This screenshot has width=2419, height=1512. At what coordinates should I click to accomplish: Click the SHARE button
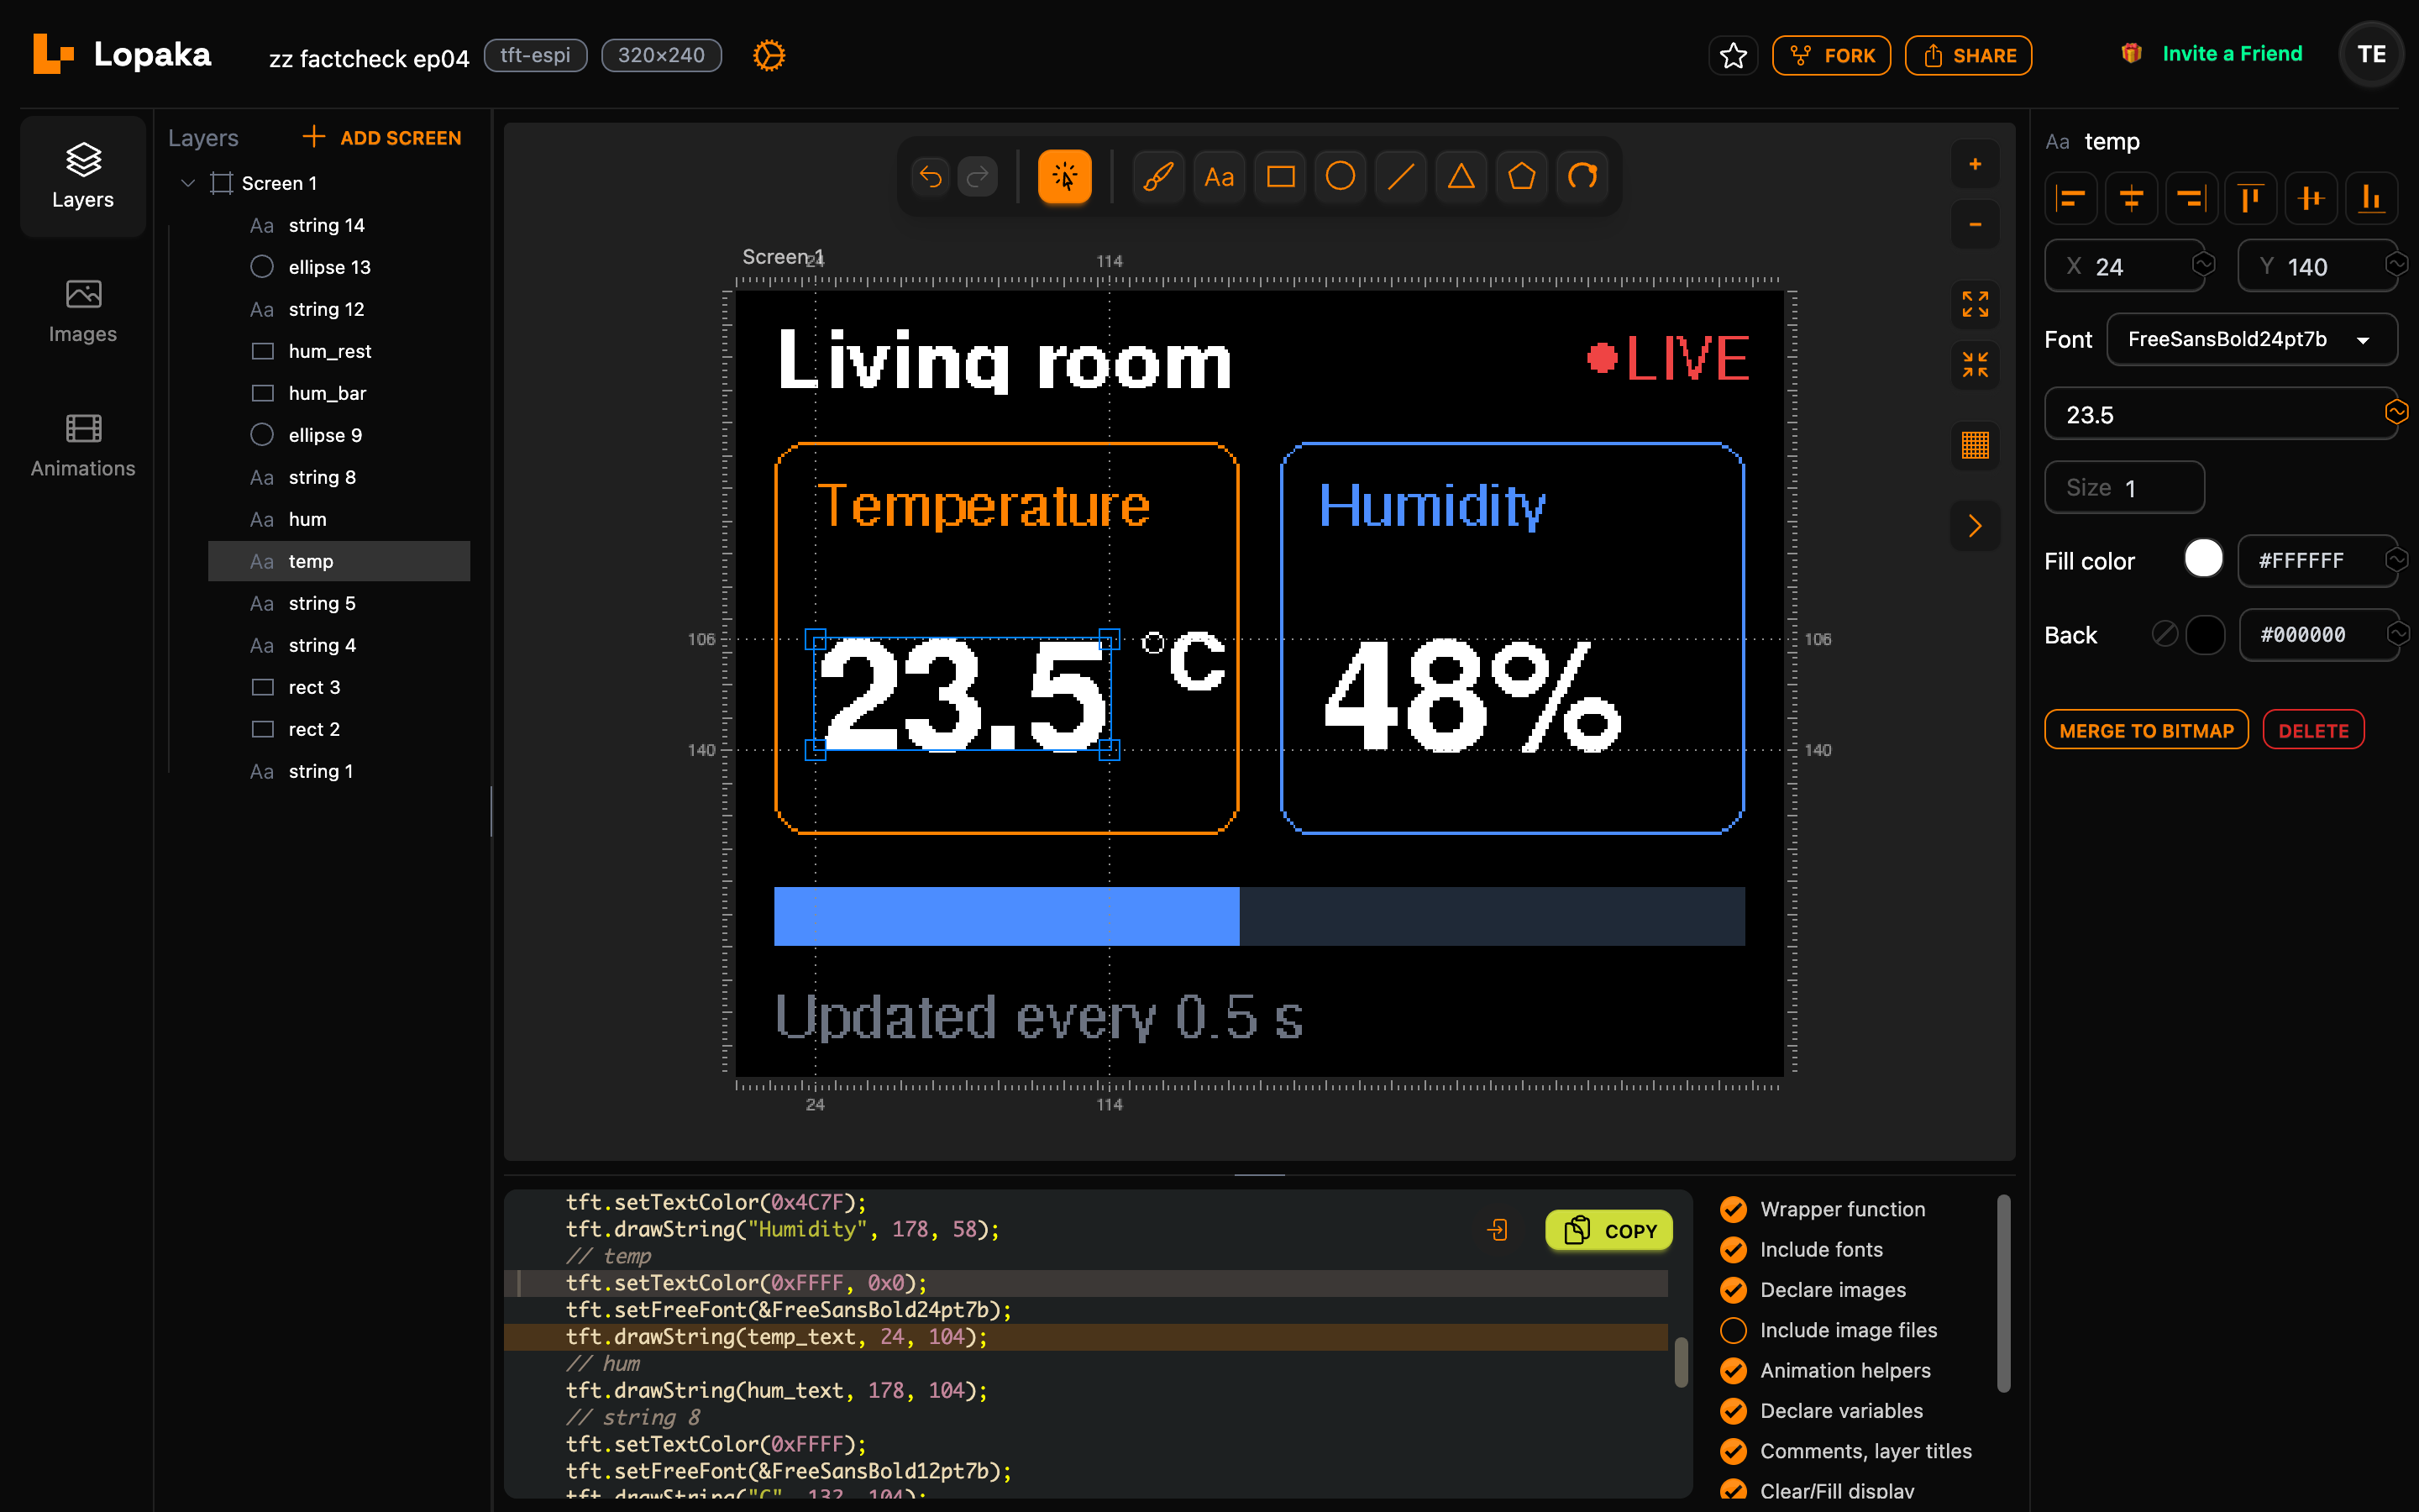tap(1968, 55)
